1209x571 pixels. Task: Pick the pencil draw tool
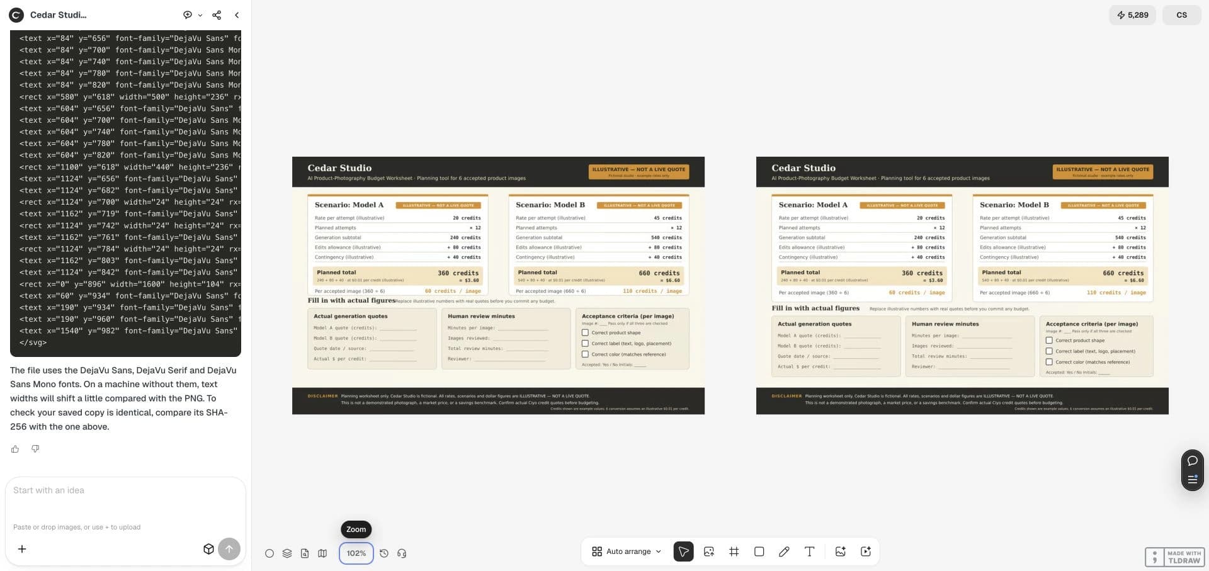click(784, 551)
